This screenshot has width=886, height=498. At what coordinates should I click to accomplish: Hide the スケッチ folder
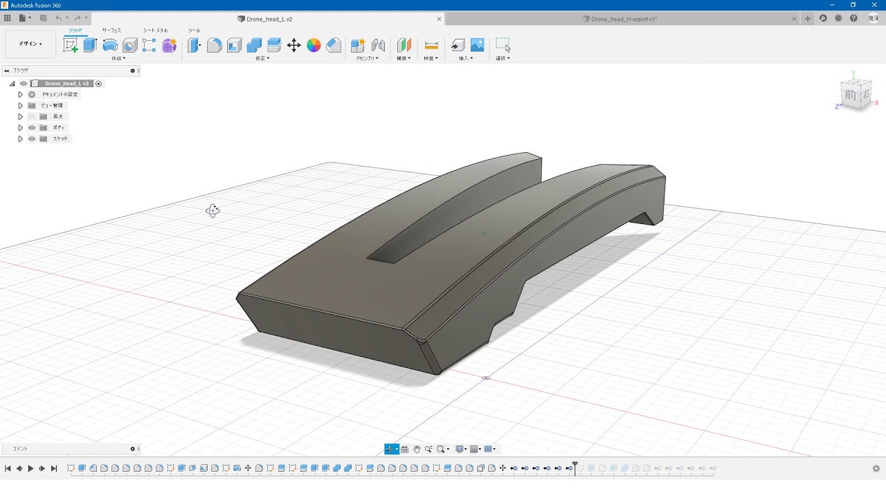tap(32, 139)
